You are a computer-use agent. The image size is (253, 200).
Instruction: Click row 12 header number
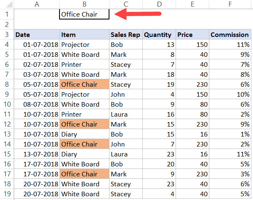click(x=7, y=124)
